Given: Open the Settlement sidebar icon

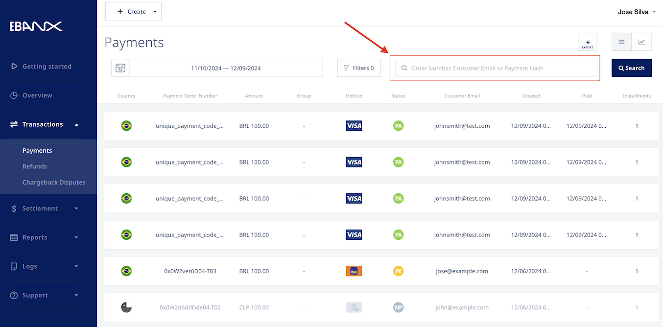Looking at the screenshot, I should [15, 208].
